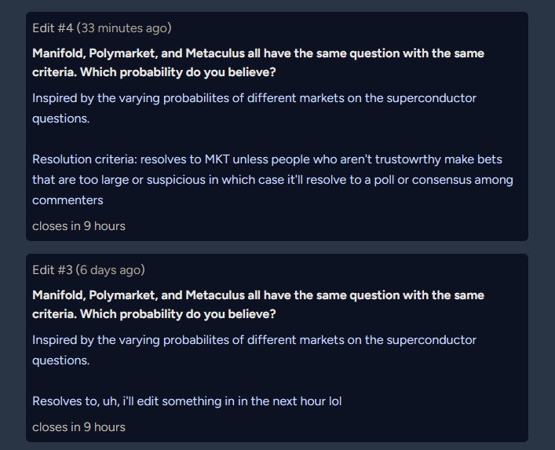
Task: Click the "Edit #4" header label
Action: [x=53, y=28]
